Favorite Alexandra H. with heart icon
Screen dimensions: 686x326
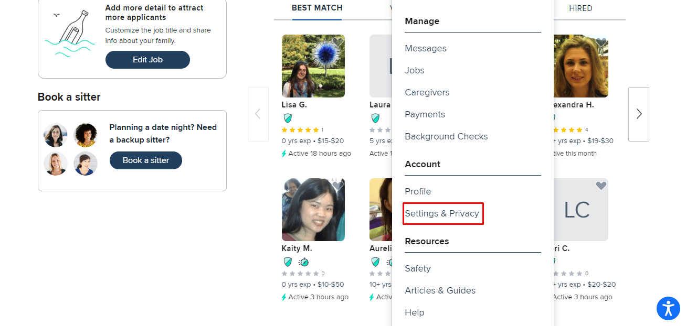coord(601,42)
